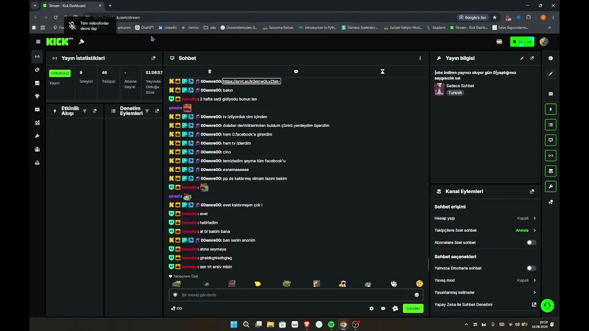The image size is (589, 331).
Task: Open Yapay Zeka ile Sohbet Denetimi link
Action: (x=485, y=304)
